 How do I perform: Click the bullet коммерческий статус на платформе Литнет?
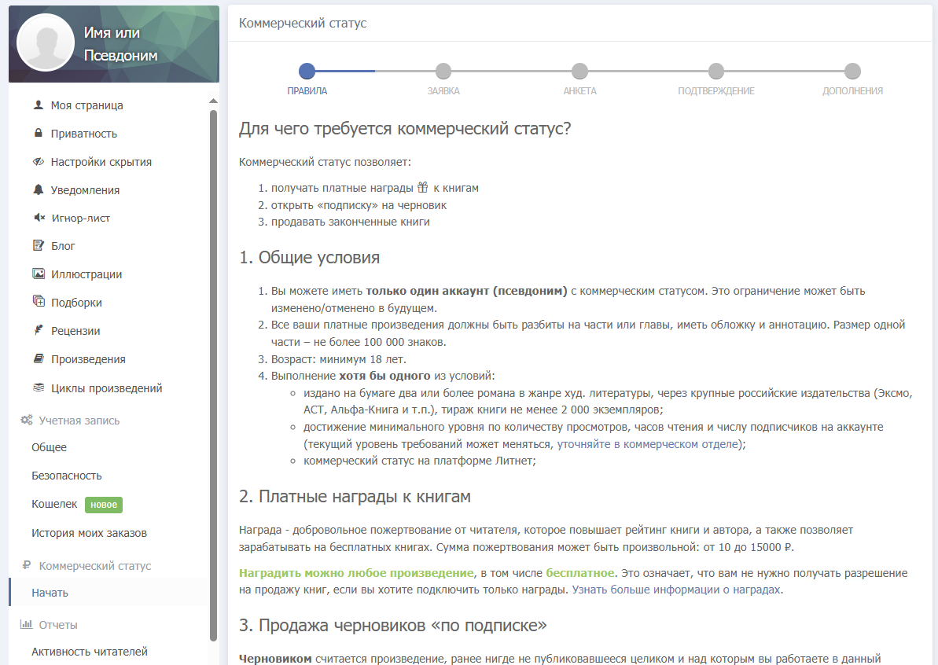tap(419, 461)
